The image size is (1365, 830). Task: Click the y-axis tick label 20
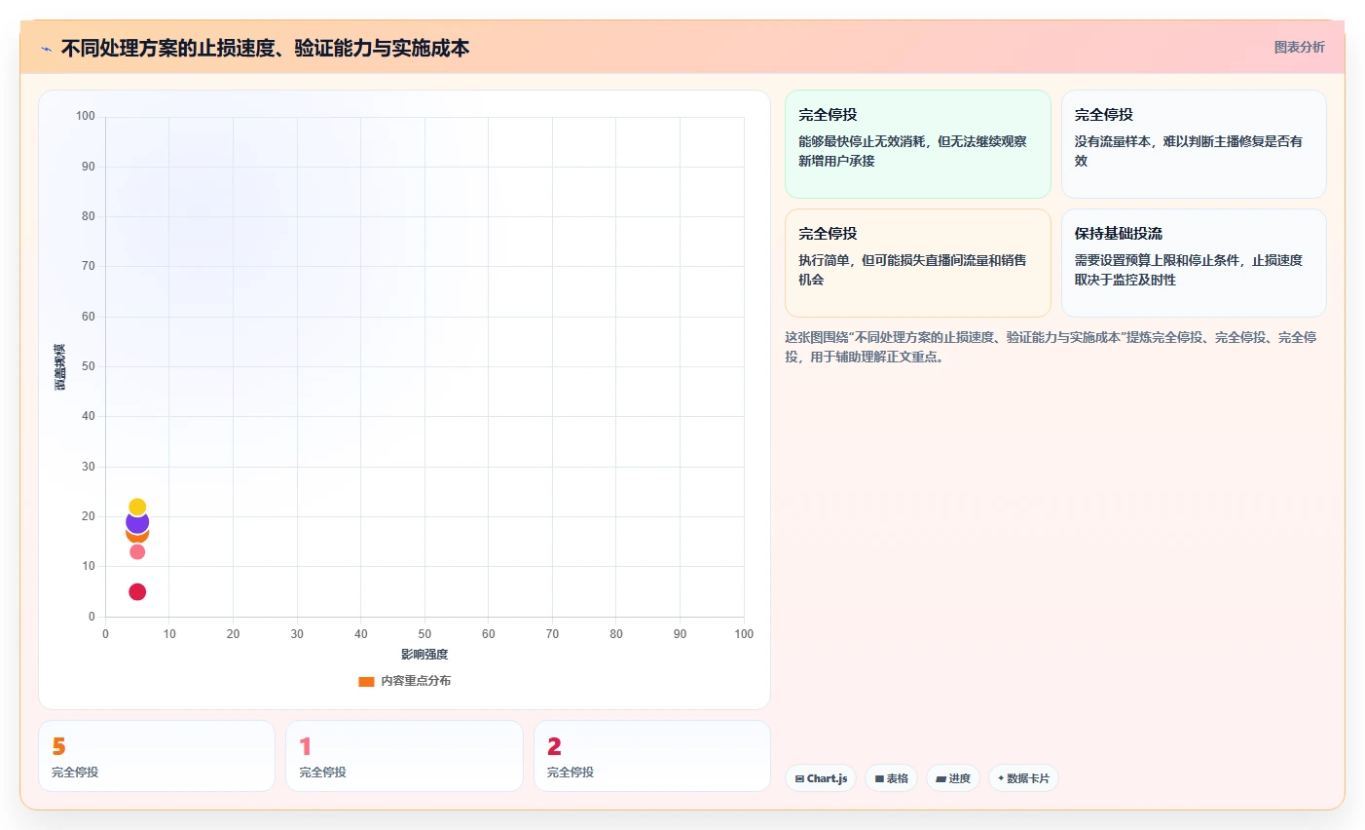pyautogui.click(x=89, y=516)
